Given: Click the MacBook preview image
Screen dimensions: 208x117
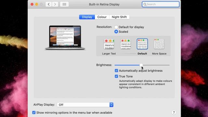Looking at the screenshot, I should 65,38.
